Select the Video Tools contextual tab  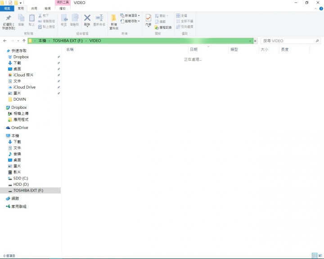[x=63, y=2]
